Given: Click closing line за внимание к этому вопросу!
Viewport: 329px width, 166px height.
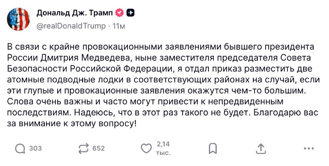Looking at the screenshot, I should pos(72,123).
